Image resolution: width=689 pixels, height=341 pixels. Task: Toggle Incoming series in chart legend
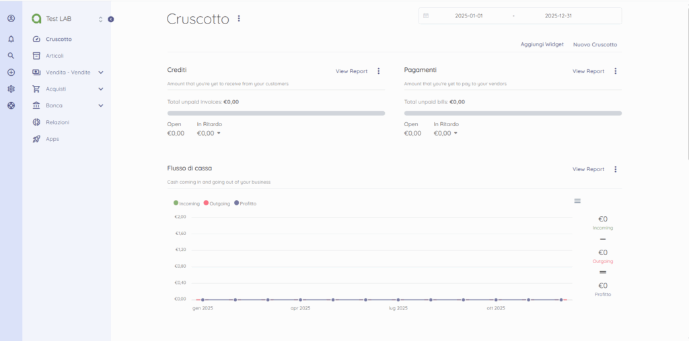coord(186,203)
